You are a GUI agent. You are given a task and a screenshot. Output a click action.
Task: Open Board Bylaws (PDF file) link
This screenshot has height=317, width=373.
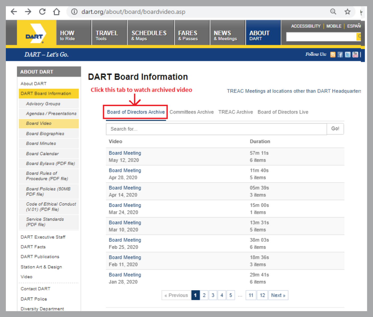(50, 164)
